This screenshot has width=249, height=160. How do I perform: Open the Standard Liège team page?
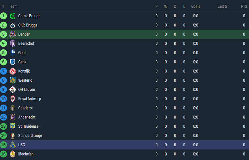click(x=30, y=136)
